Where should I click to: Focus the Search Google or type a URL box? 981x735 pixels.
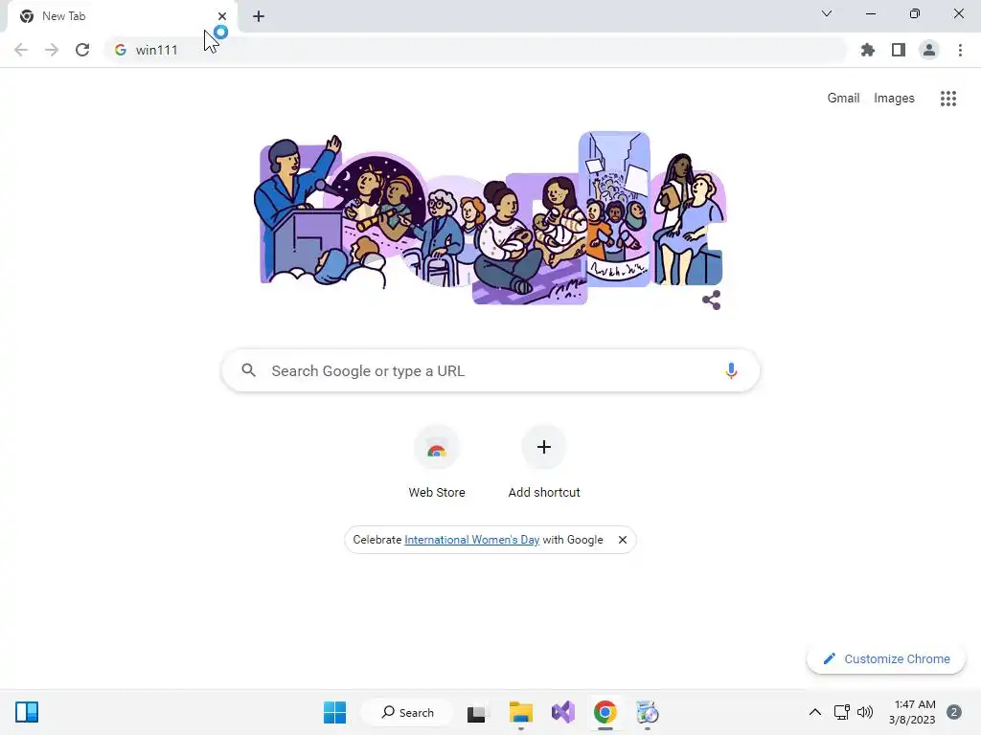(490, 370)
